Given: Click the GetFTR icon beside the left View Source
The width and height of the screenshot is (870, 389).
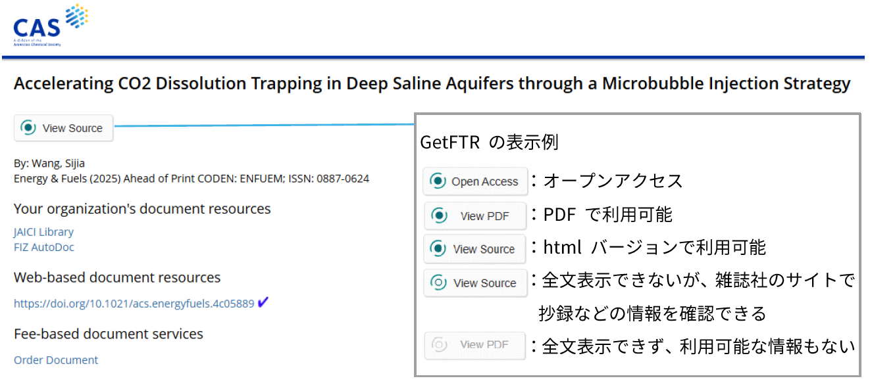Looking at the screenshot, I should coord(28,128).
